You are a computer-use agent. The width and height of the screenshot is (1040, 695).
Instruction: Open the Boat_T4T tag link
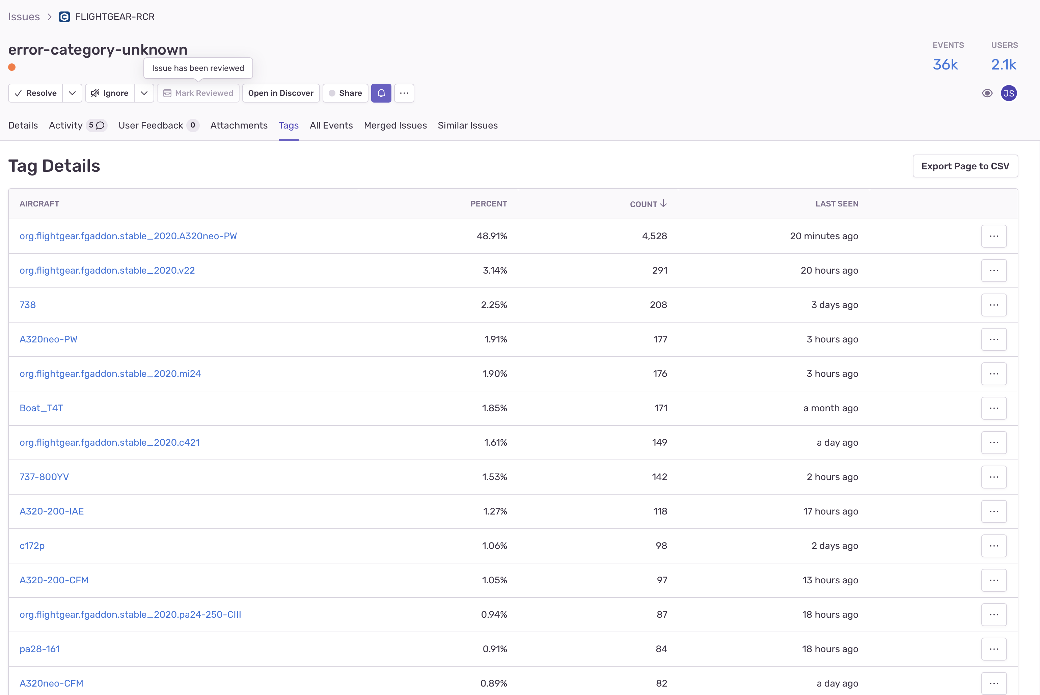point(41,408)
